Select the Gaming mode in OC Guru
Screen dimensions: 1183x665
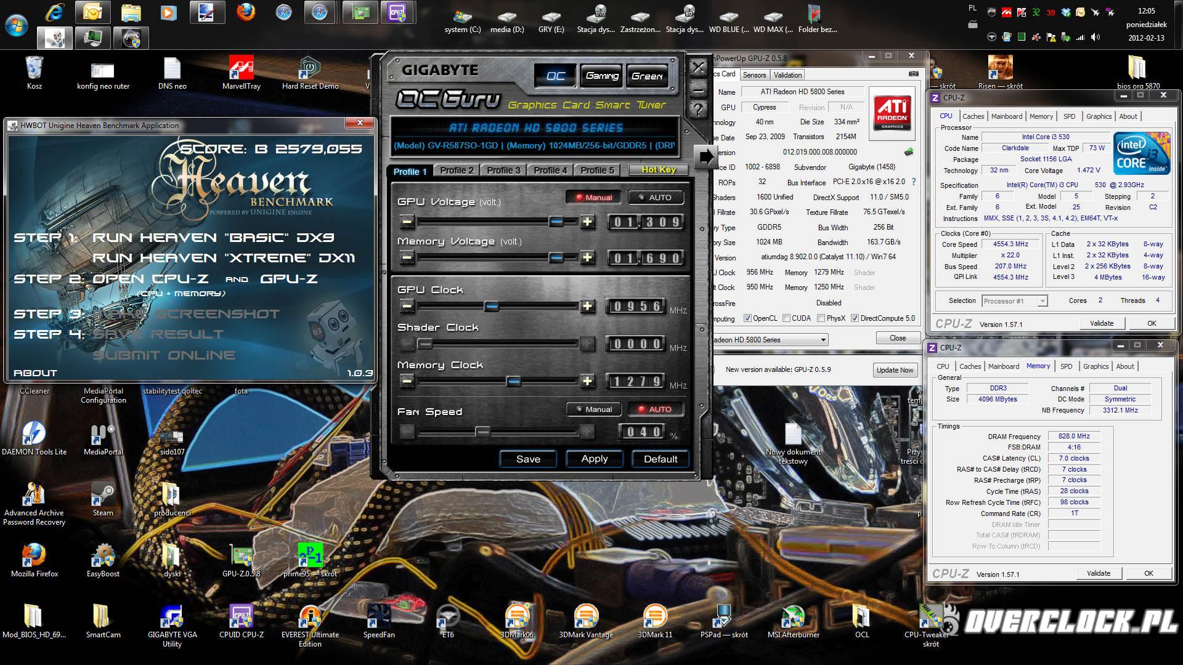click(602, 76)
